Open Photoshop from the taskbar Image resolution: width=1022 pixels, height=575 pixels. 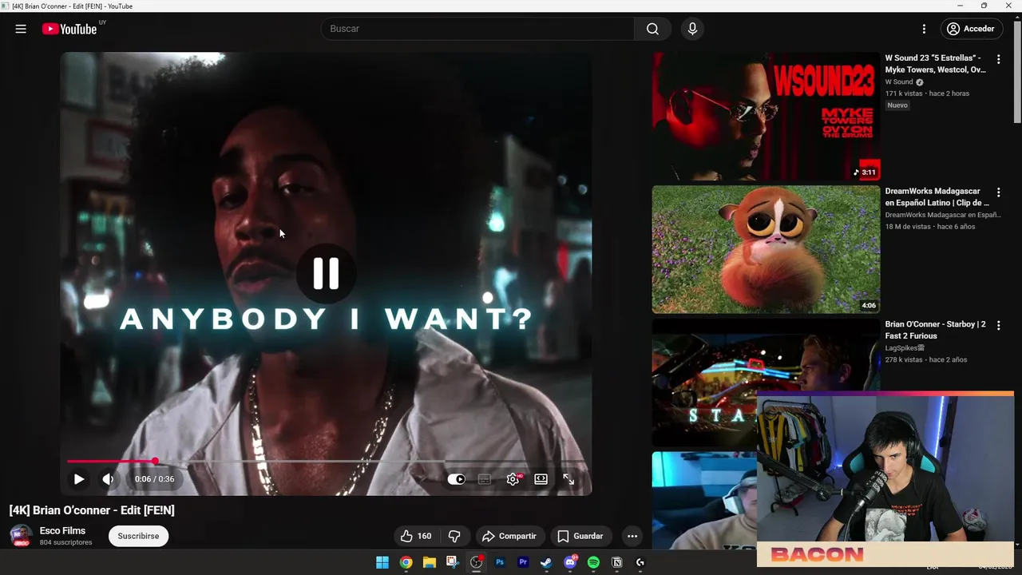point(500,562)
